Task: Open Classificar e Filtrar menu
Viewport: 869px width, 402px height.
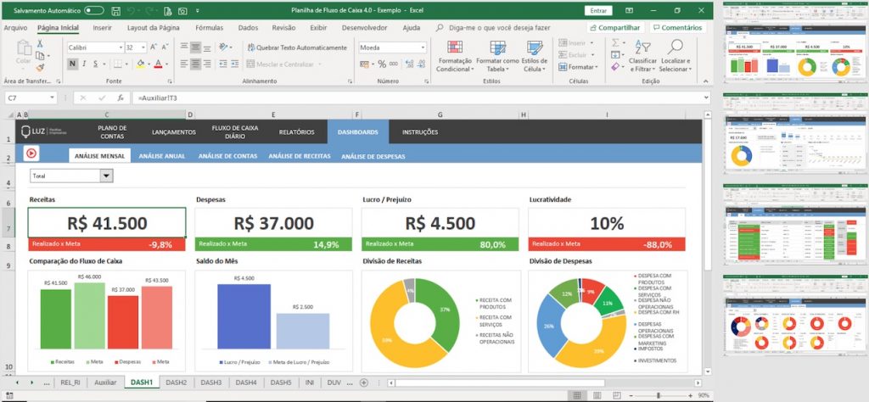Action: click(642, 56)
